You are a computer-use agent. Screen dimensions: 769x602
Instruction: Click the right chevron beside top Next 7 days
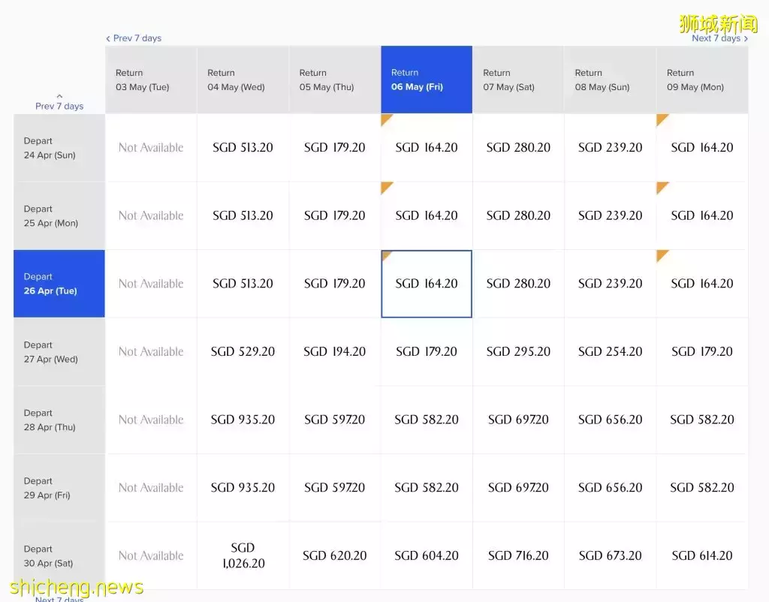pyautogui.click(x=746, y=39)
